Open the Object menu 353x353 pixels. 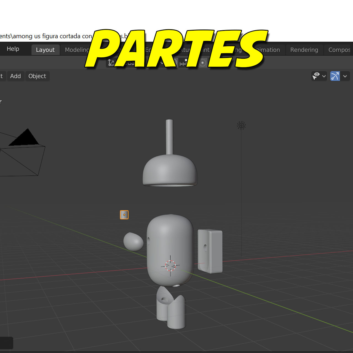coord(37,76)
